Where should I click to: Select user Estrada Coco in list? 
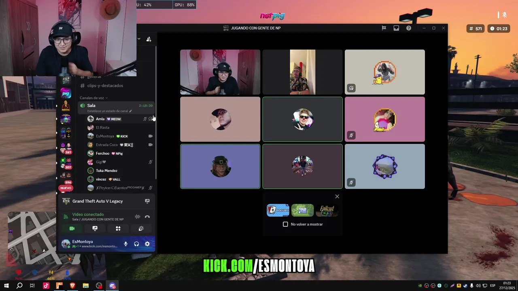[120, 145]
